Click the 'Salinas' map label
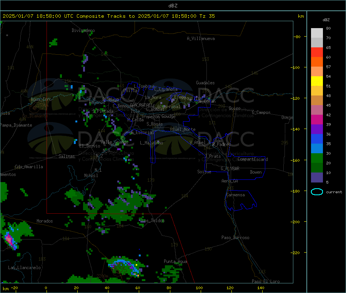Image resolution: width=346 pixels, height=293 pixels. coord(67,156)
